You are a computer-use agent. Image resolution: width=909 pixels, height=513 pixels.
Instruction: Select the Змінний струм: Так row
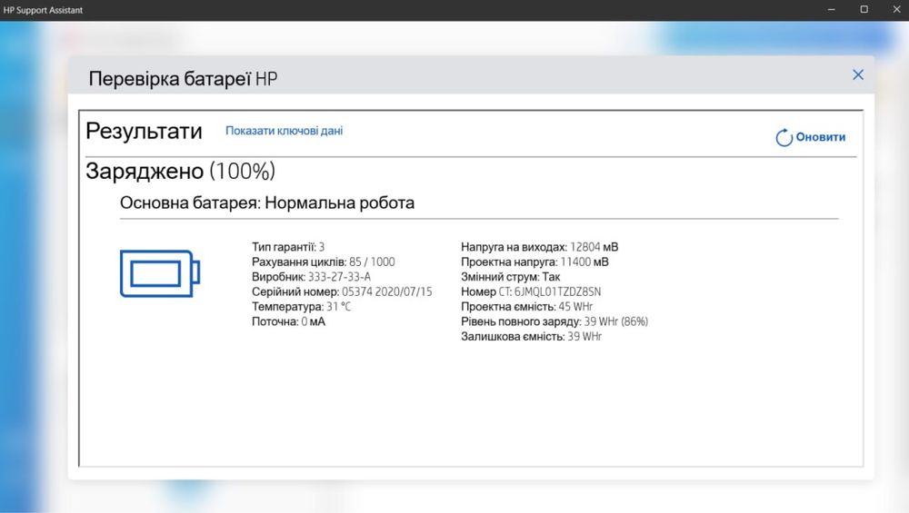tap(511, 277)
